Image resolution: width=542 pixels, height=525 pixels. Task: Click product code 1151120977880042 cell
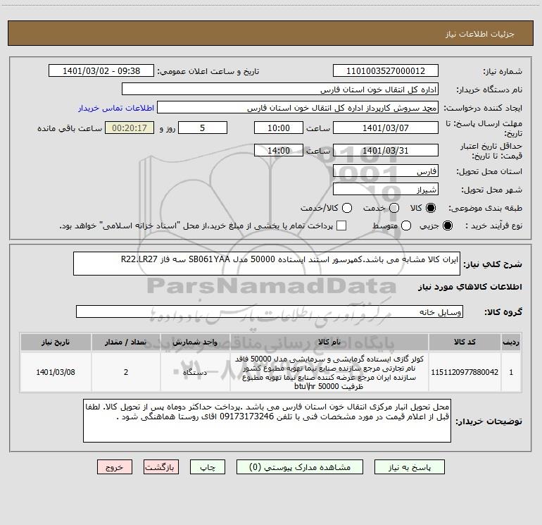[465, 372]
